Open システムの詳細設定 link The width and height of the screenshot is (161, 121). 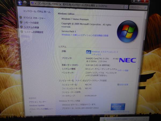[34, 32]
